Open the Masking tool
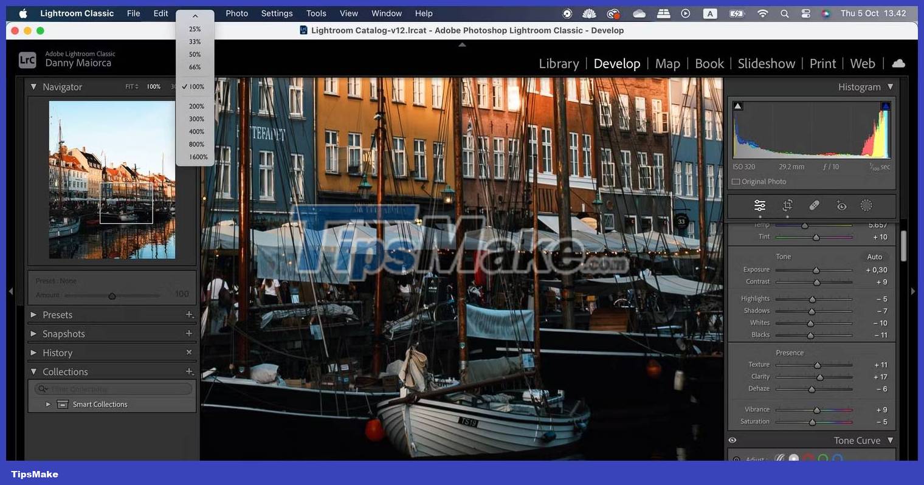This screenshot has width=924, height=485. click(x=866, y=205)
